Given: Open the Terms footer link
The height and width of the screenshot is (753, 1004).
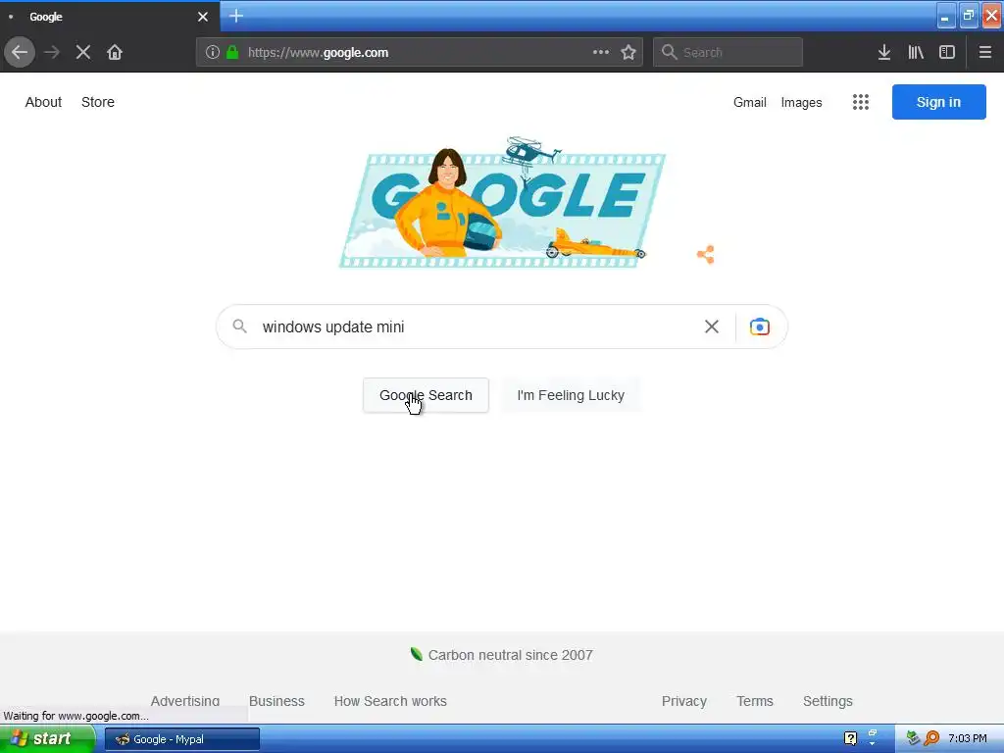Looking at the screenshot, I should 755,701.
